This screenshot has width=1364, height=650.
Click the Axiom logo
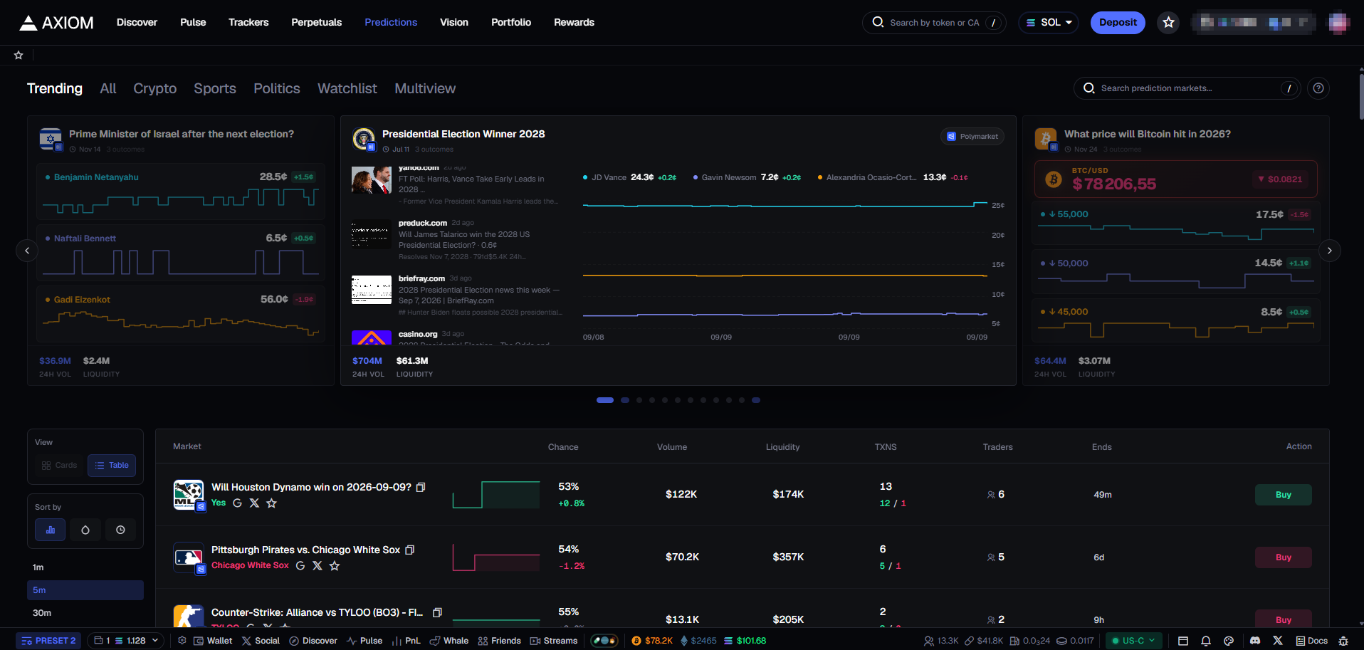[x=56, y=23]
